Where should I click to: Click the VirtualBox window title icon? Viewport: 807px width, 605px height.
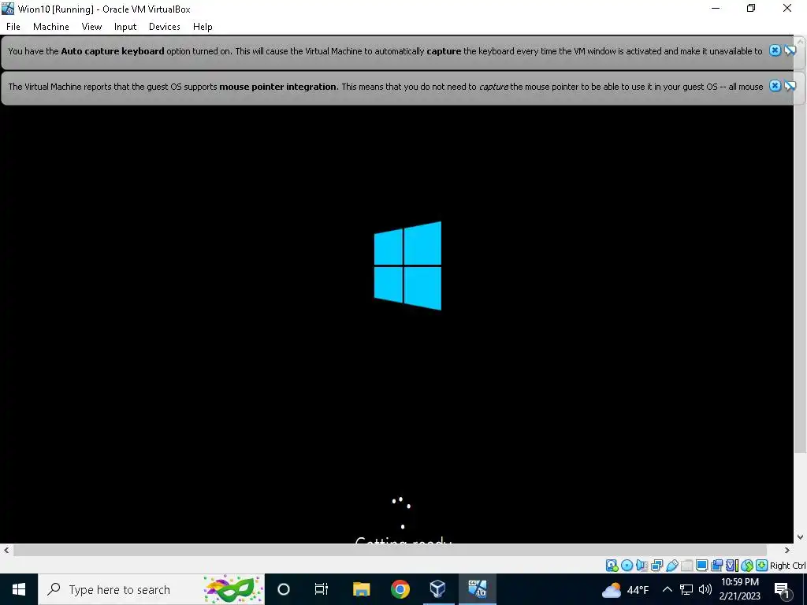8,9
